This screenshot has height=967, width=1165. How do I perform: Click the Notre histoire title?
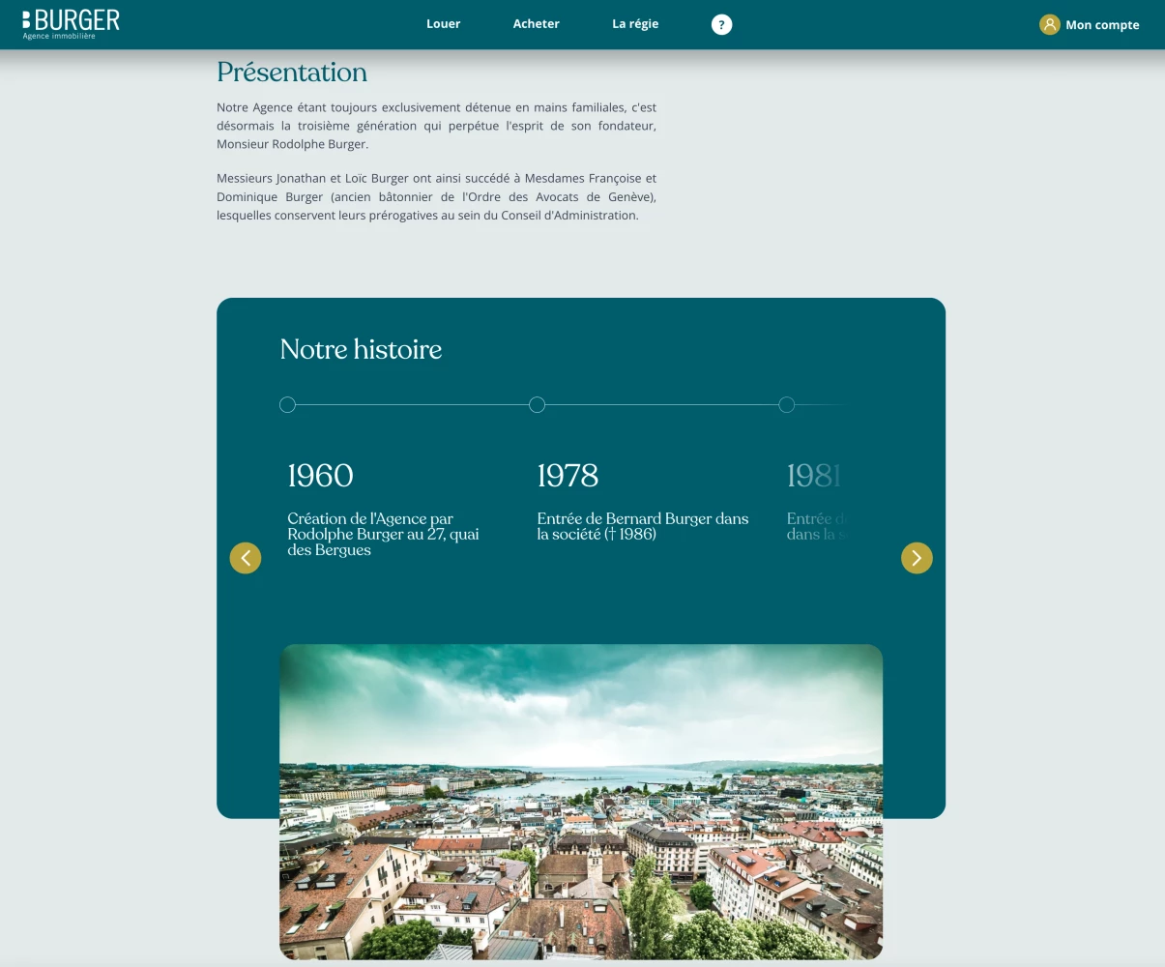tap(361, 350)
